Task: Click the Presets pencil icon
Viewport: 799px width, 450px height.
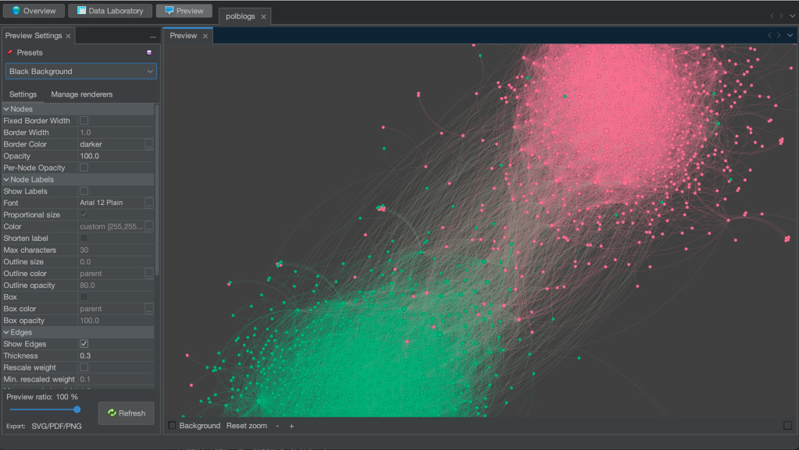Action: click(10, 52)
